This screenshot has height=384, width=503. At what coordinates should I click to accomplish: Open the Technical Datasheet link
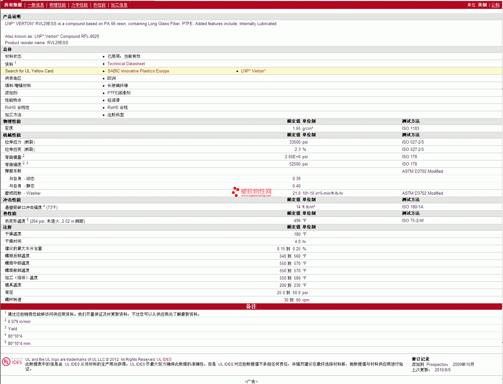(x=126, y=64)
